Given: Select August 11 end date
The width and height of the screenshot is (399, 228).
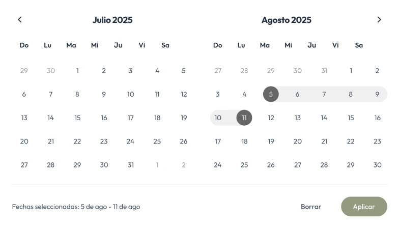Looking at the screenshot, I should 244,118.
